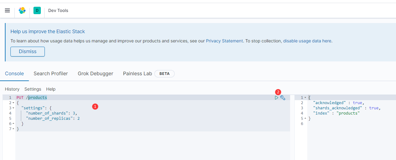Toggle fold arrow at editor line 7
Viewport: 396px width, 160px height.
13,129
